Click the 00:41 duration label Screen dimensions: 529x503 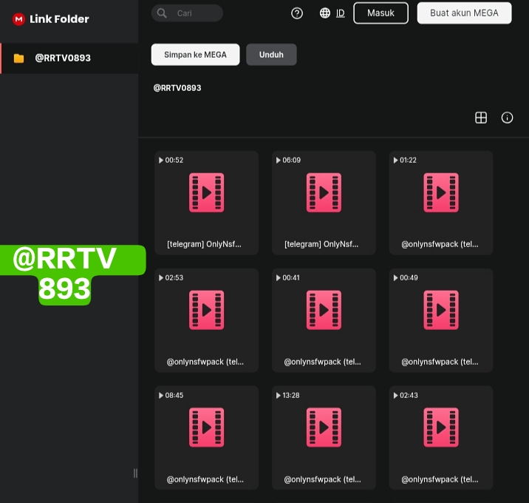tap(291, 277)
